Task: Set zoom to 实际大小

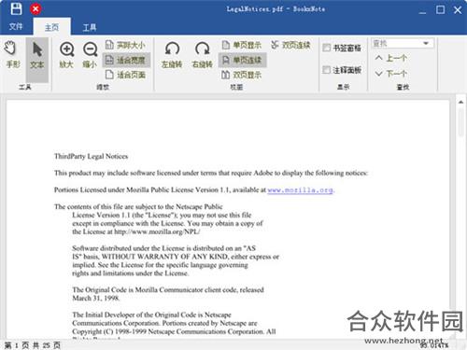Action: point(125,45)
